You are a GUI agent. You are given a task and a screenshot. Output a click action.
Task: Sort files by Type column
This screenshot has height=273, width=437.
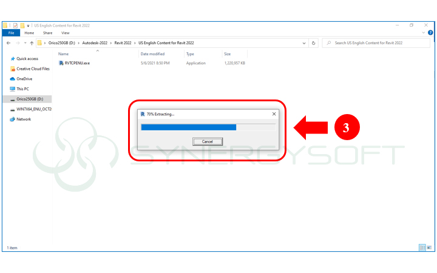[x=190, y=54]
